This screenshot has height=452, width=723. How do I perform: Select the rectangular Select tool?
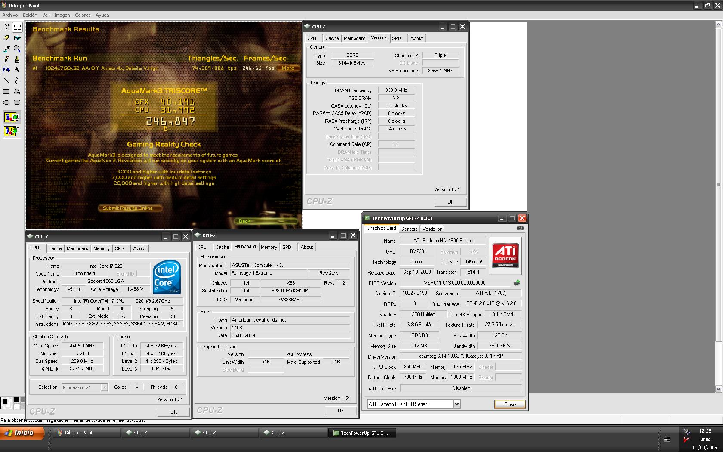pyautogui.click(x=17, y=27)
